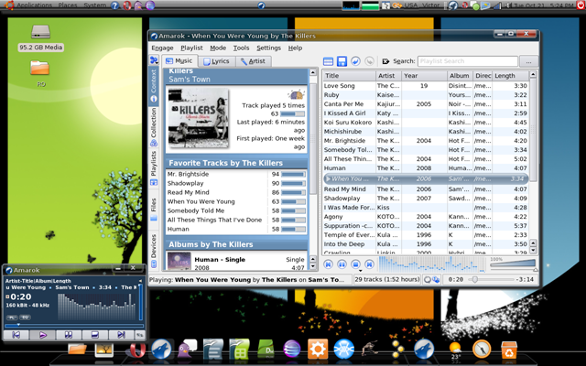Select the Context sidebar browser
586x366 pixels.
pos(154,86)
